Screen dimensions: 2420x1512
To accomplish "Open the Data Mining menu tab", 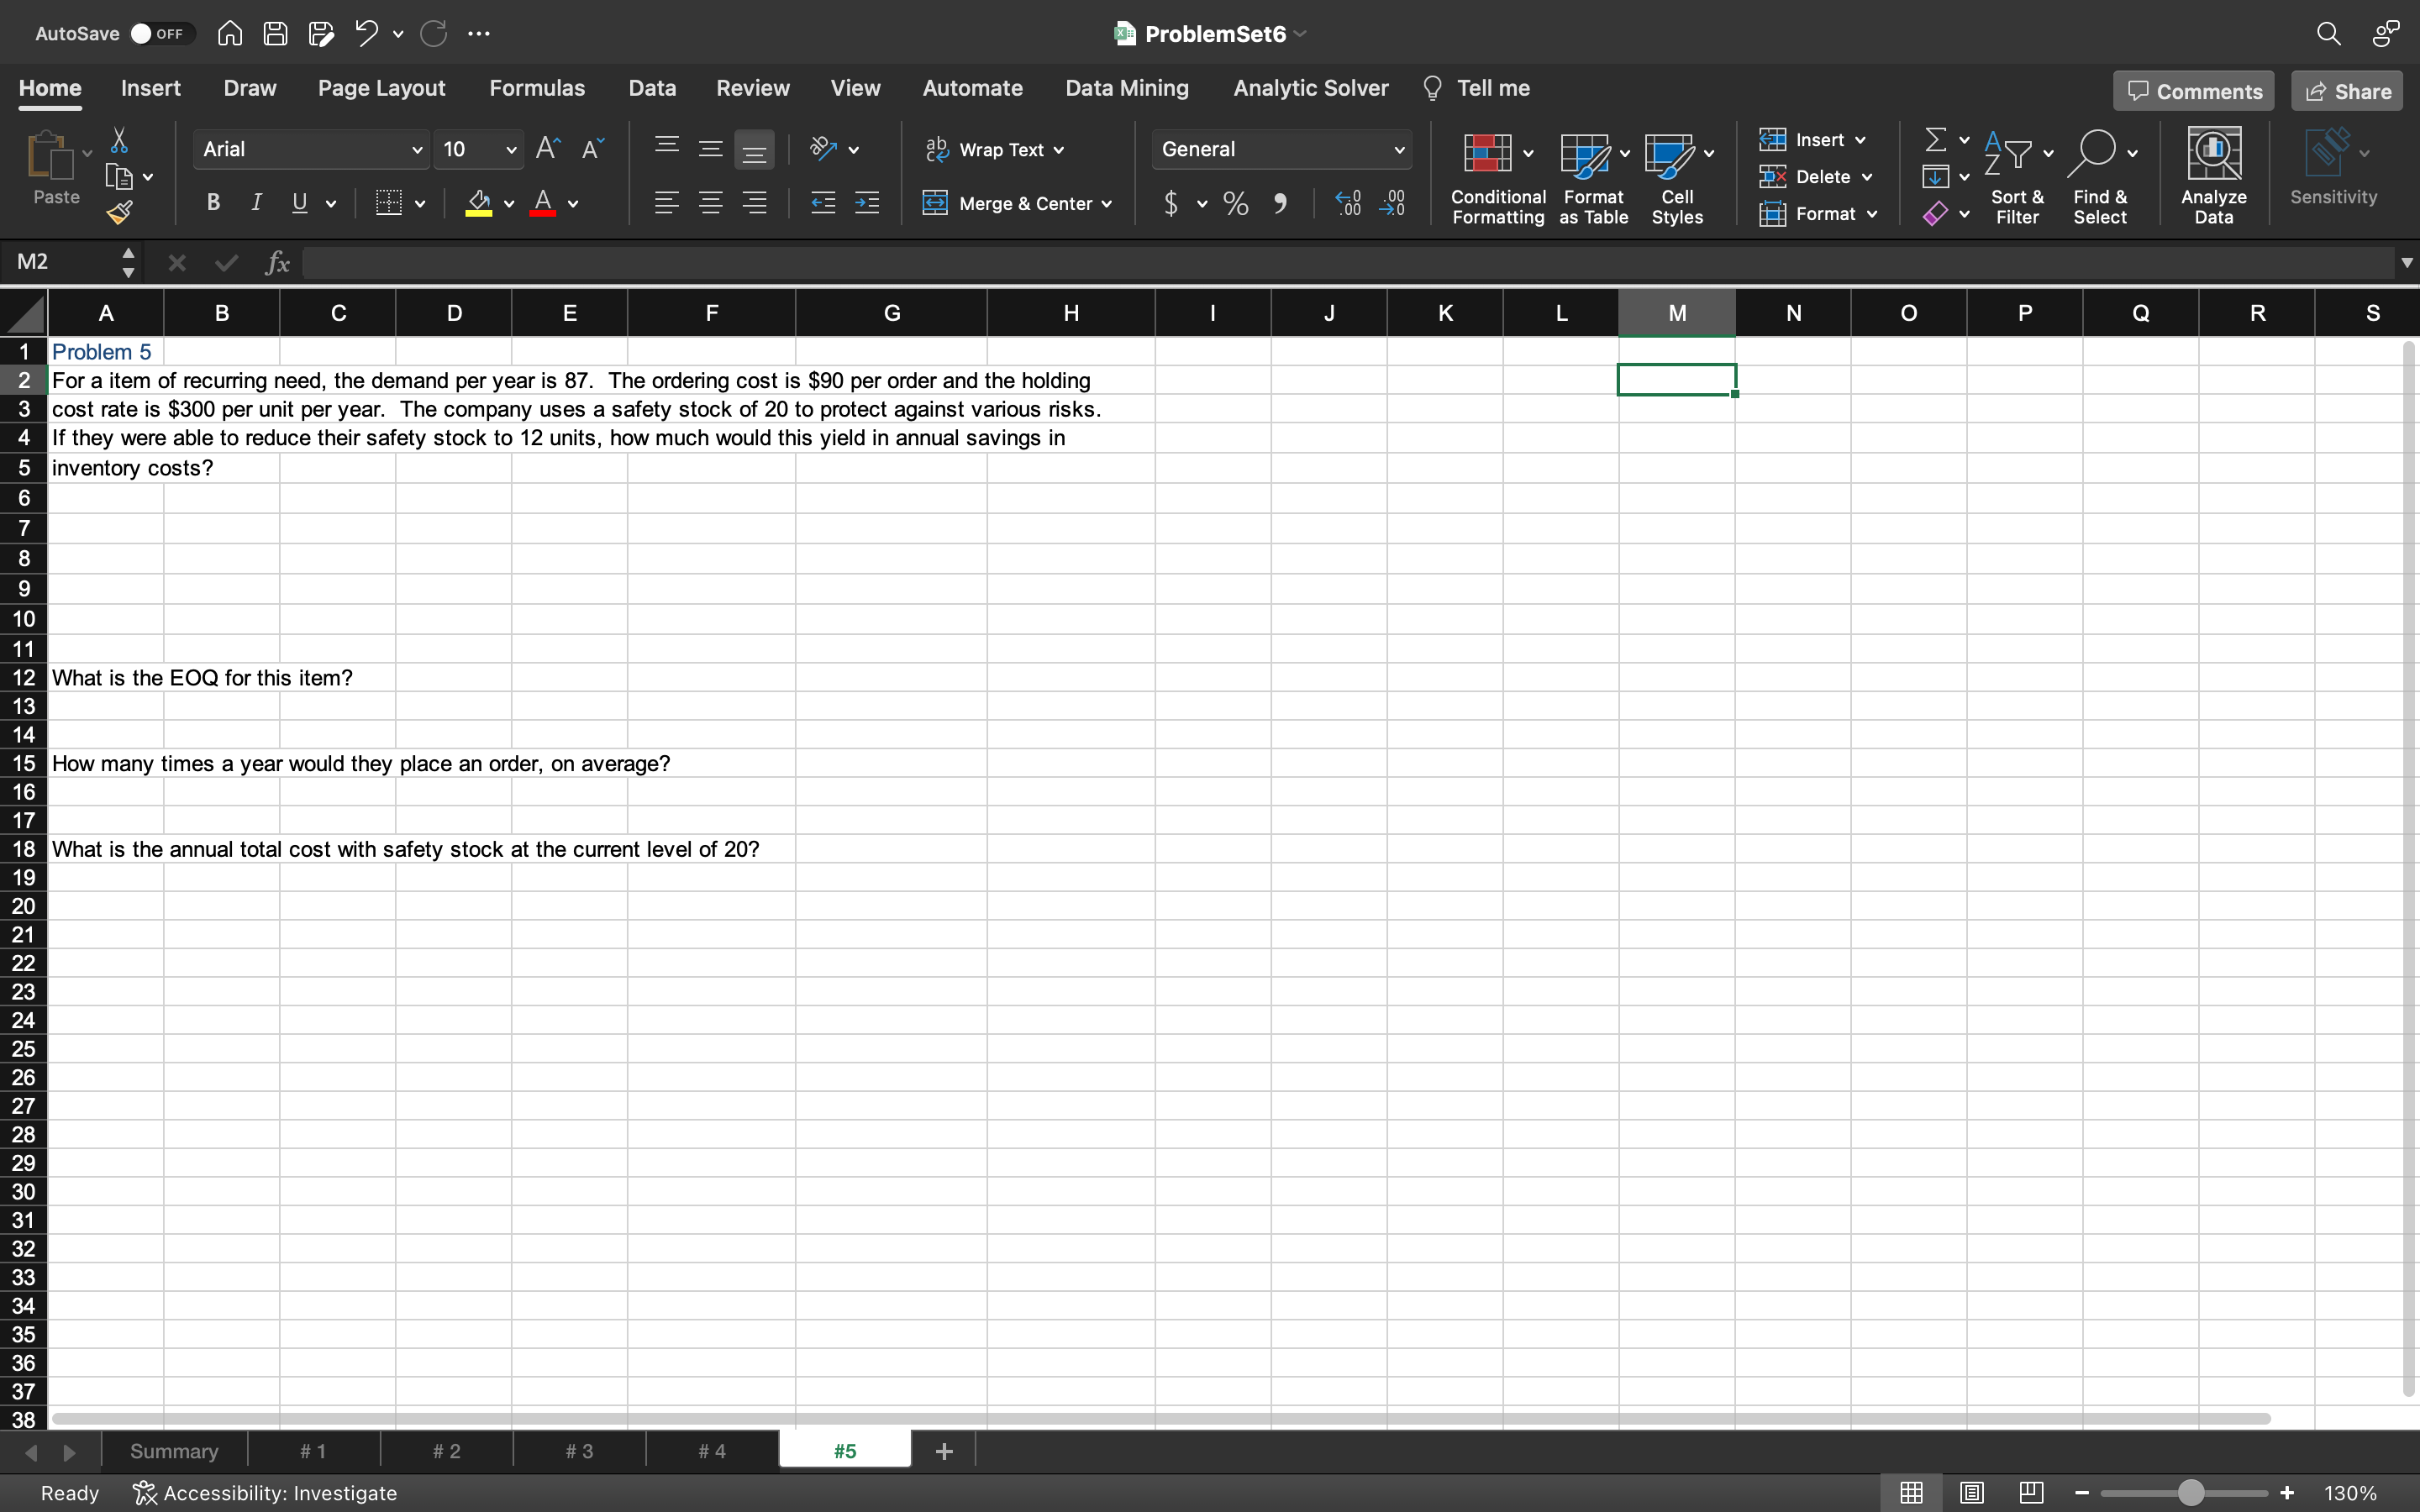I will [x=1128, y=87].
